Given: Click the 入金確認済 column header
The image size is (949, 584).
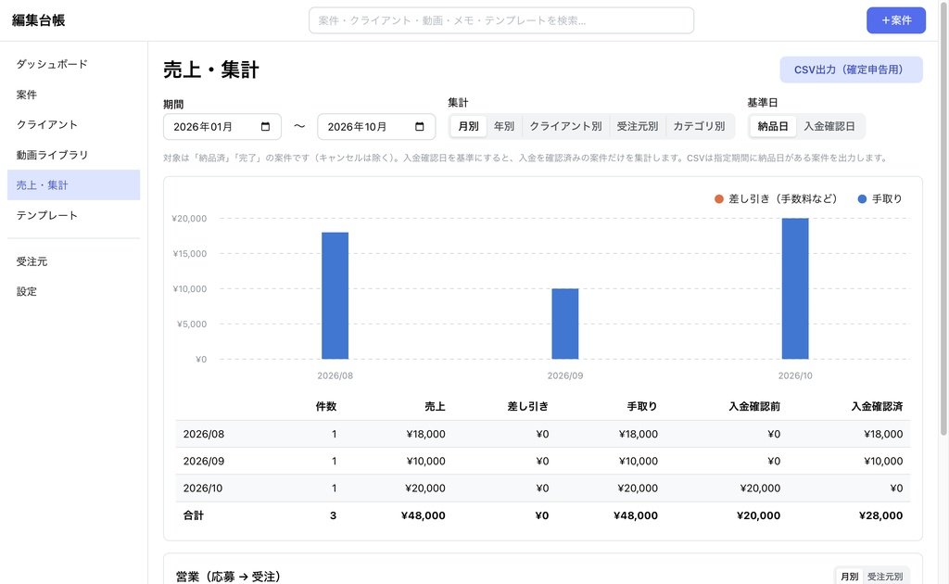Looking at the screenshot, I should pos(877,407).
